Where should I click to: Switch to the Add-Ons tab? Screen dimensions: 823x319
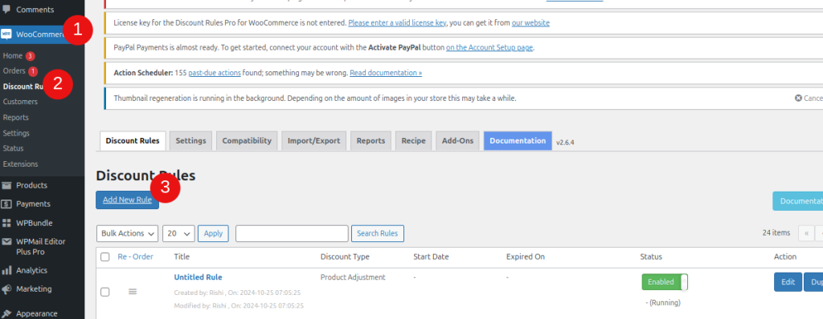457,141
